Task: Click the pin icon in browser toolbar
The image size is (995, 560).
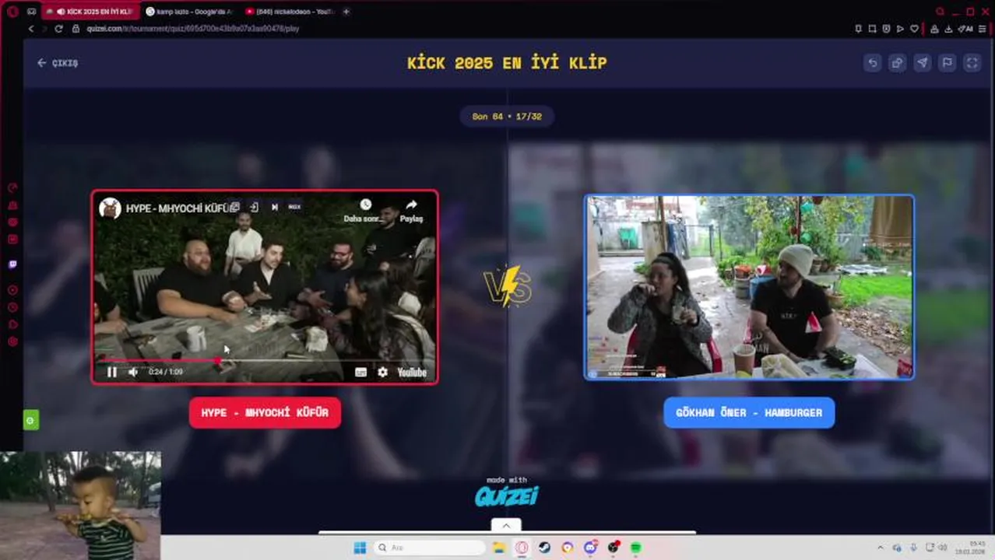Action: click(858, 29)
